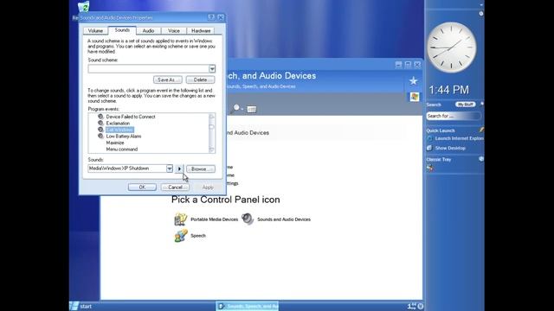
Task: Select the Menu command program event
Action: point(121,149)
